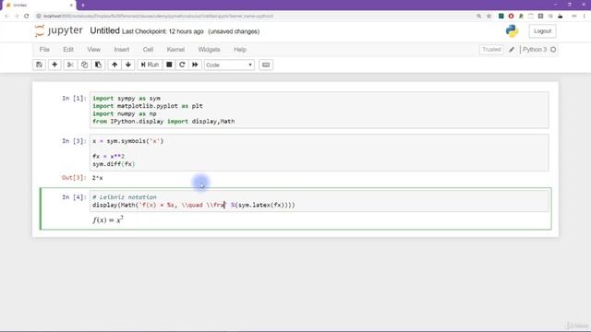
Task: Copy selected cells icon
Action: 84,65
